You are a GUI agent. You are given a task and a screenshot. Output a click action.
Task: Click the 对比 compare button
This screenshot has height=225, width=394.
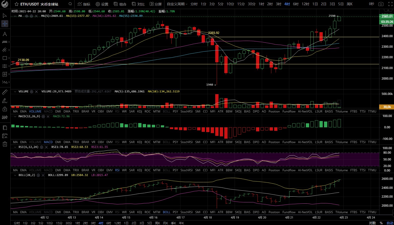click(x=138, y=4)
